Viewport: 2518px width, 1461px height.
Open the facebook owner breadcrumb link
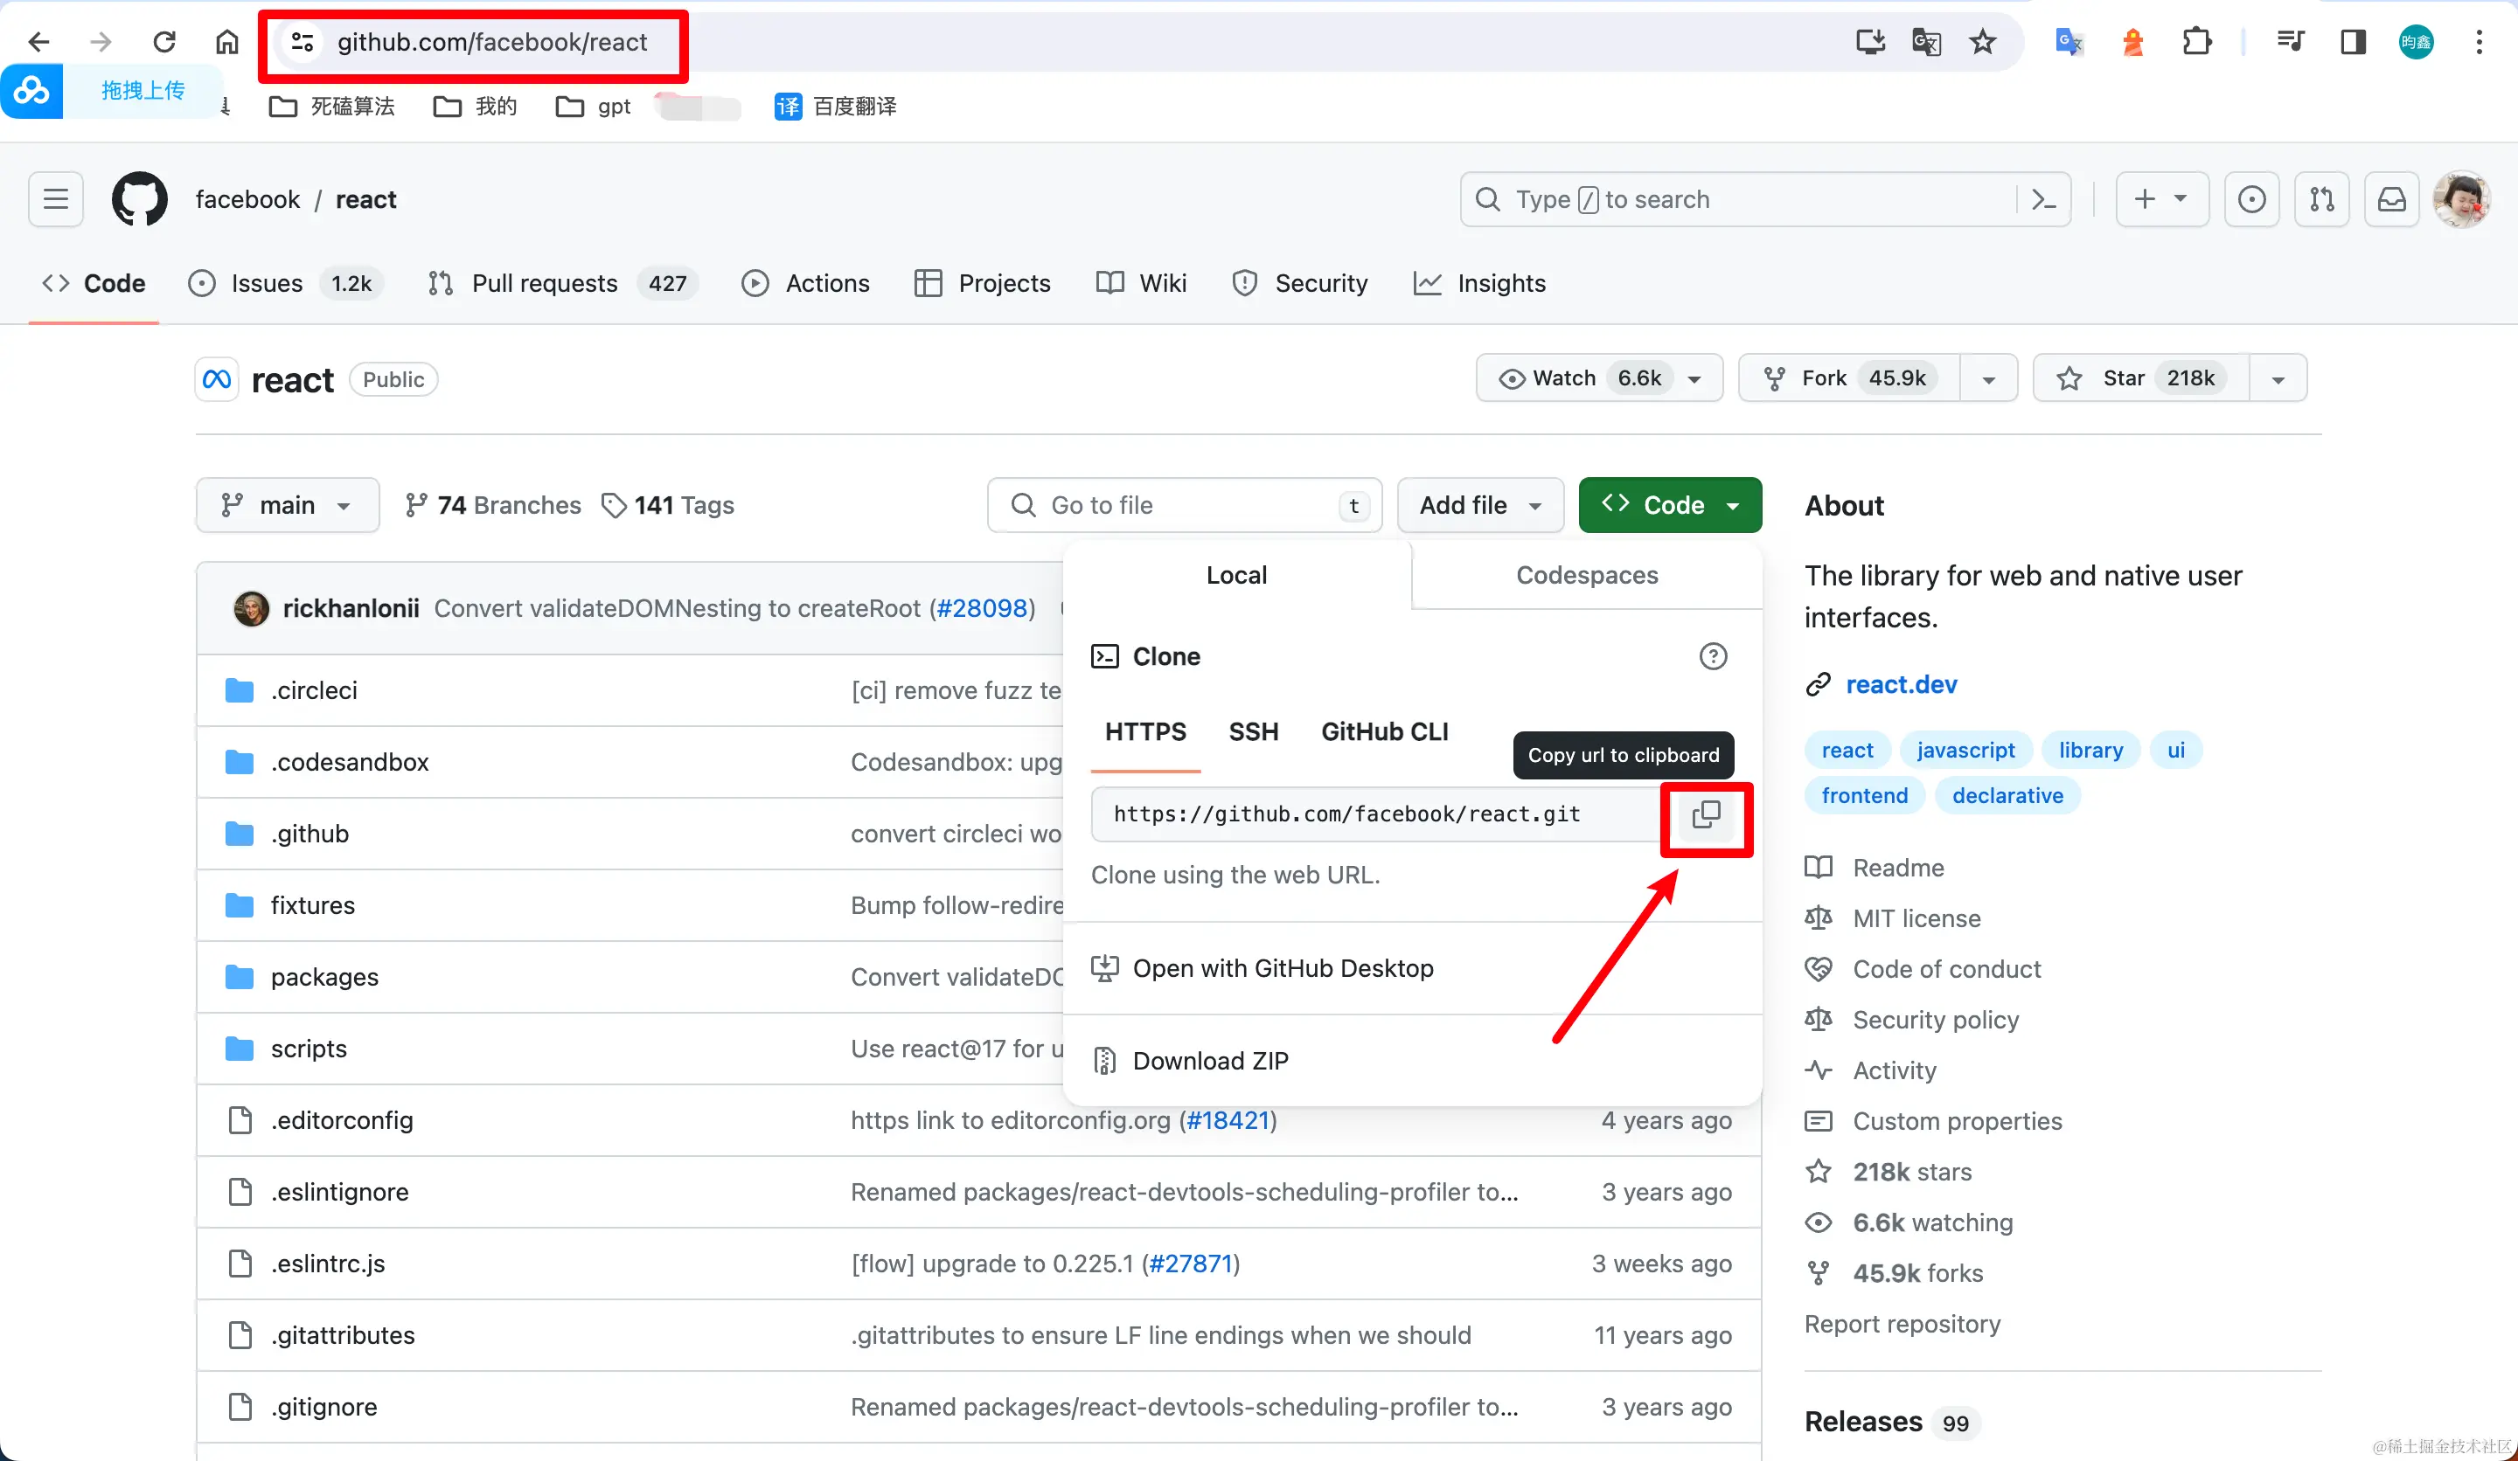pos(247,200)
